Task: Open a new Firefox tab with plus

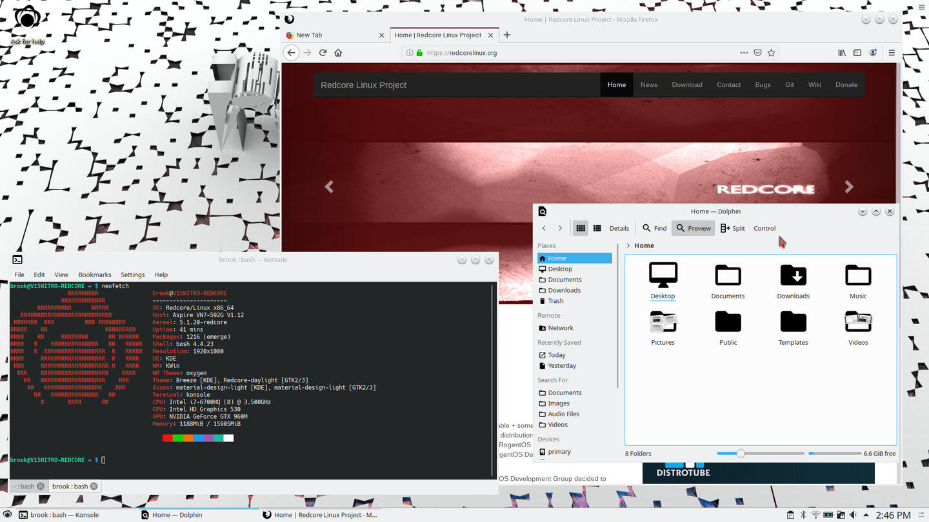Action: click(507, 35)
